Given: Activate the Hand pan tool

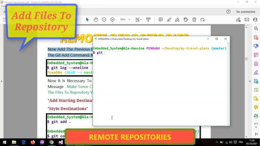Looking at the screenshot, I should point(96,20).
